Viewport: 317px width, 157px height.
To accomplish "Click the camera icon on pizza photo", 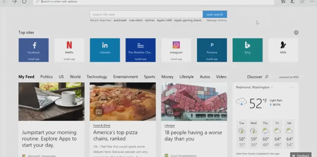I will pyautogui.click(x=99, y=111).
